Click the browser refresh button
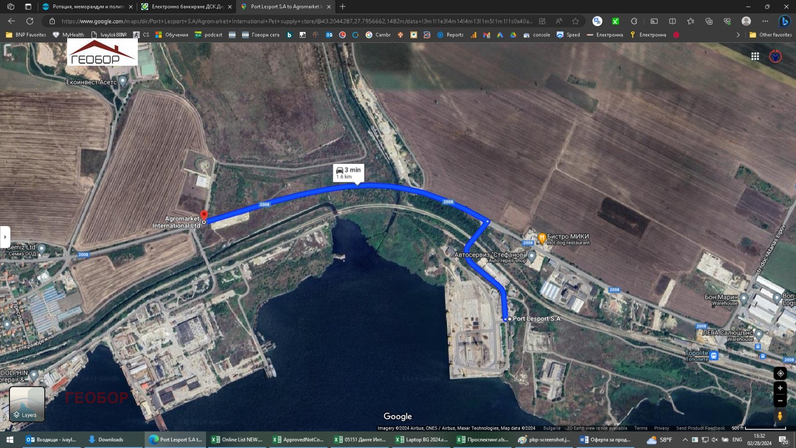This screenshot has width=796, height=448. pos(30,21)
